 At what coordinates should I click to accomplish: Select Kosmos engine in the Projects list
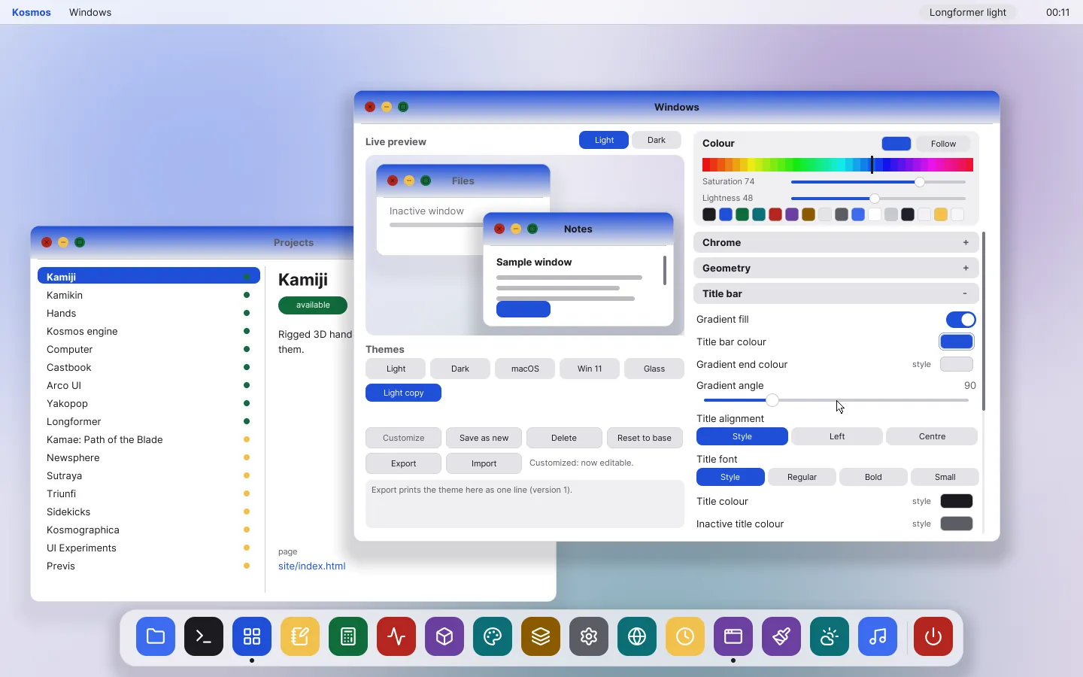149,331
